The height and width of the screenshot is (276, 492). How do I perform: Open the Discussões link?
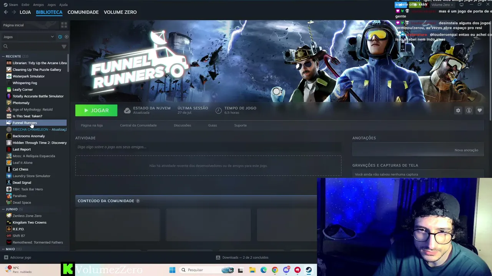tap(182, 125)
